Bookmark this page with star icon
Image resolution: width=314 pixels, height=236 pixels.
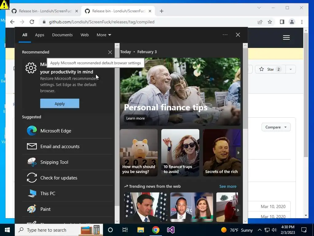tap(270, 22)
